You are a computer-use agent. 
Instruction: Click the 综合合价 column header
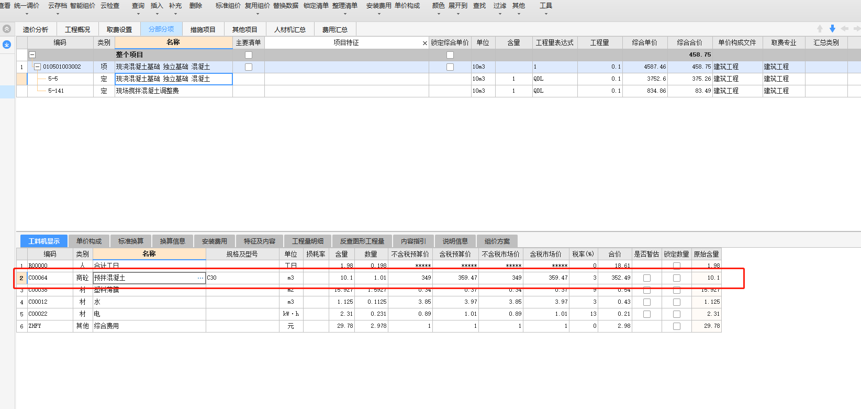(x=690, y=43)
